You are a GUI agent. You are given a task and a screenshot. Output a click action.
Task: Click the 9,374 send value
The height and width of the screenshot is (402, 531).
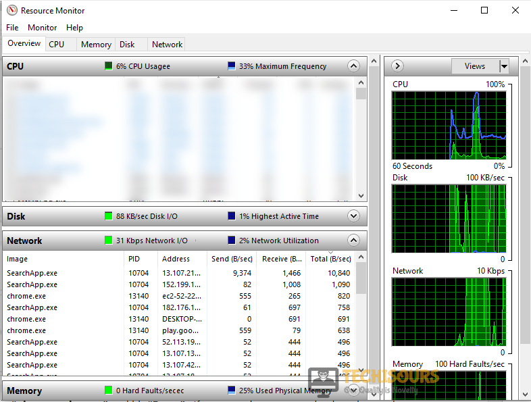[x=242, y=273]
